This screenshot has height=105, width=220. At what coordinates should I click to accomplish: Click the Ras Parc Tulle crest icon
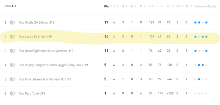point(12,93)
